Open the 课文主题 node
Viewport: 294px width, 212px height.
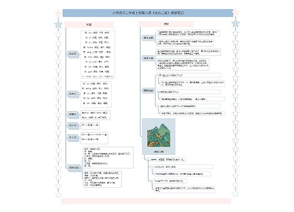tap(148, 38)
